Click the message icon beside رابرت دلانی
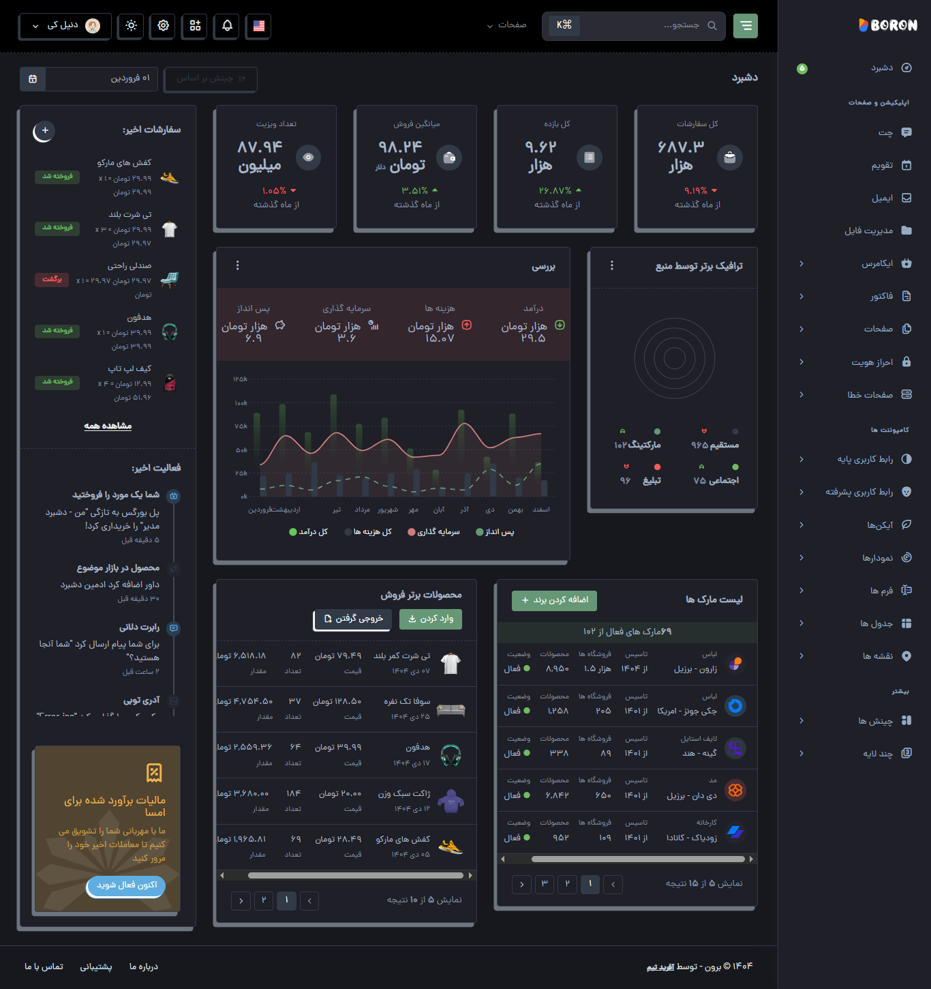The height and width of the screenshot is (989, 931). [x=174, y=628]
